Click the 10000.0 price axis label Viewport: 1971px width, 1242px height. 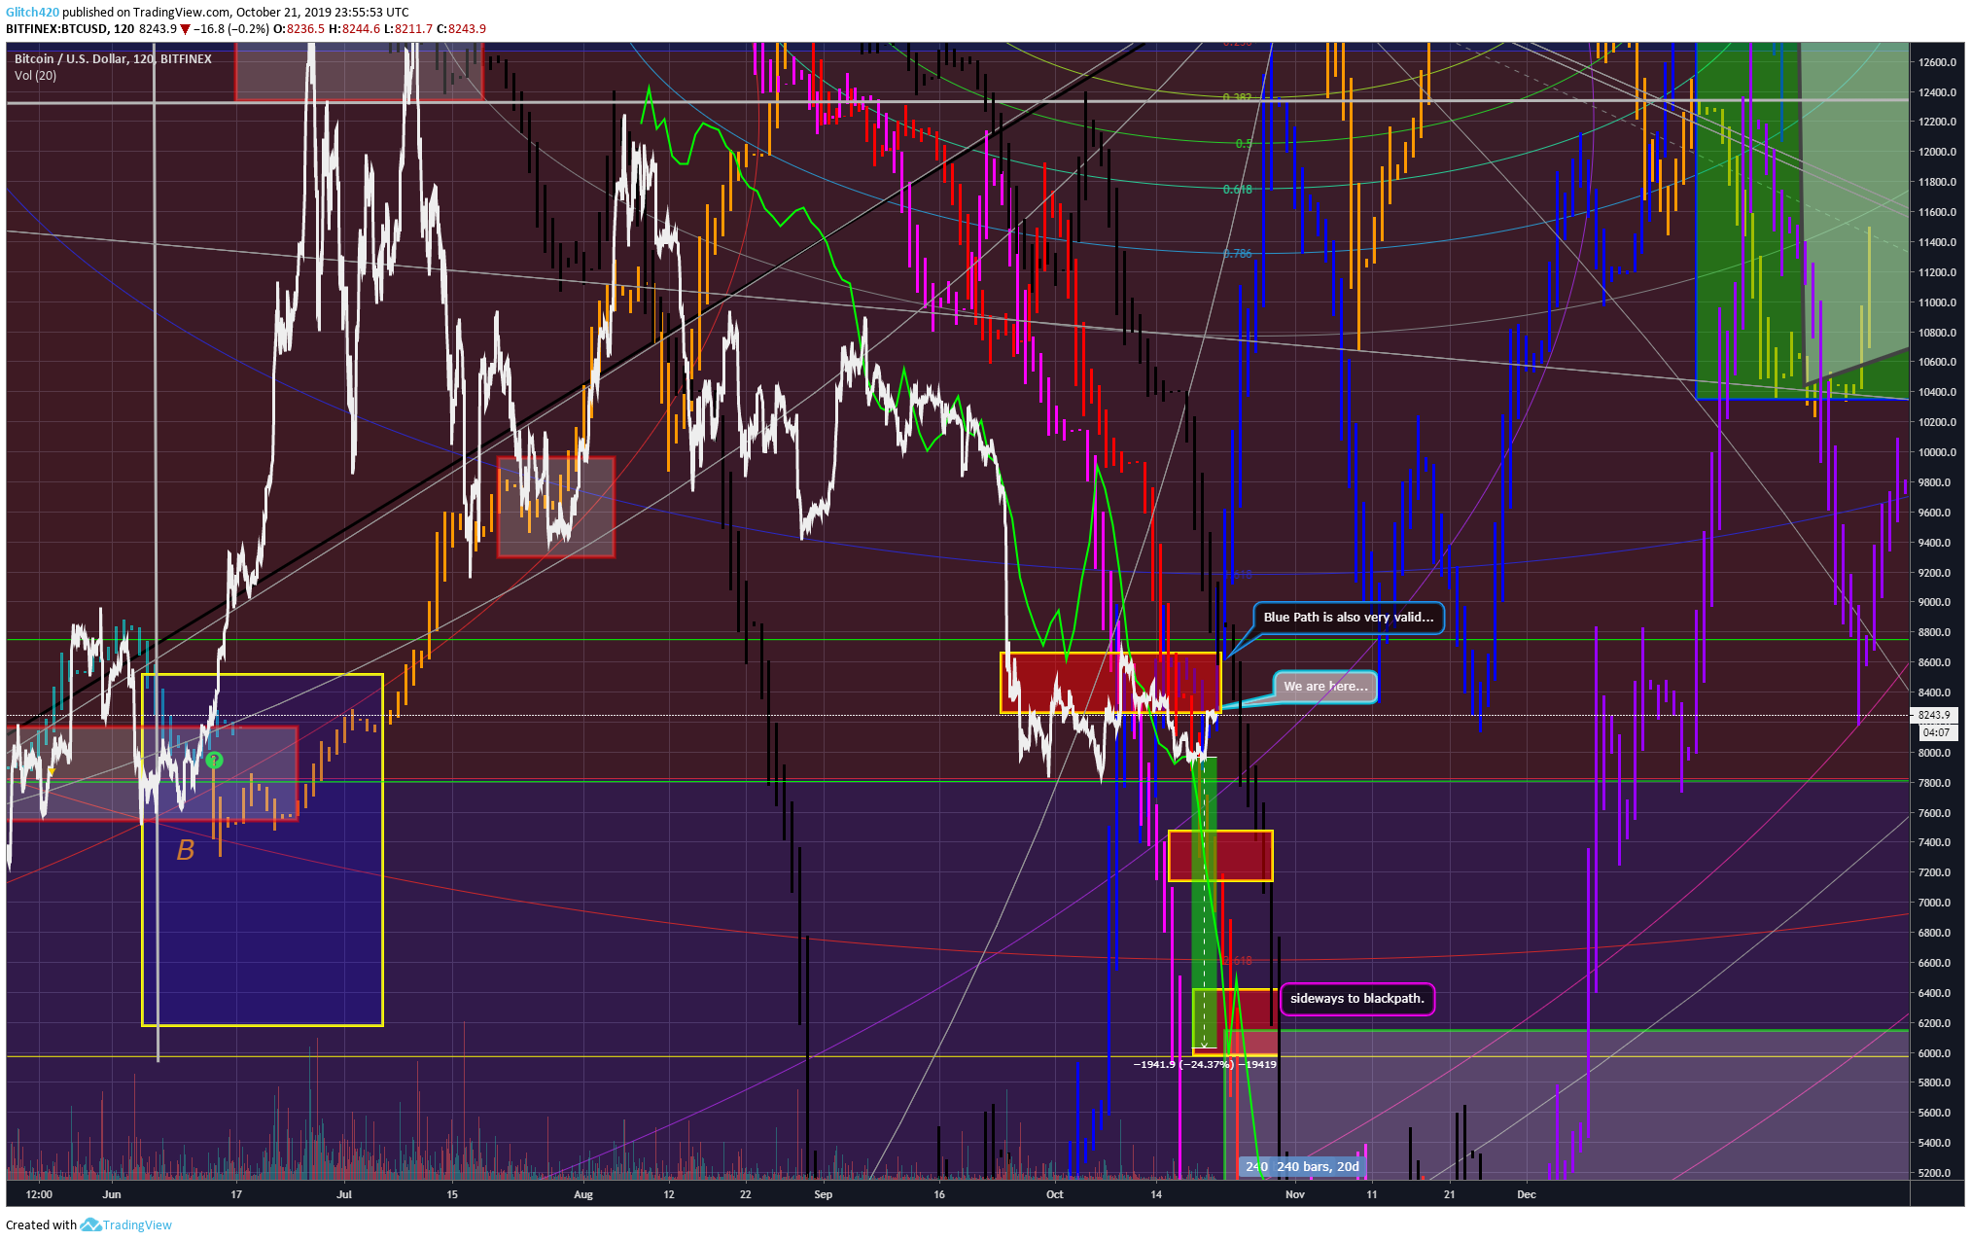coord(1937,452)
